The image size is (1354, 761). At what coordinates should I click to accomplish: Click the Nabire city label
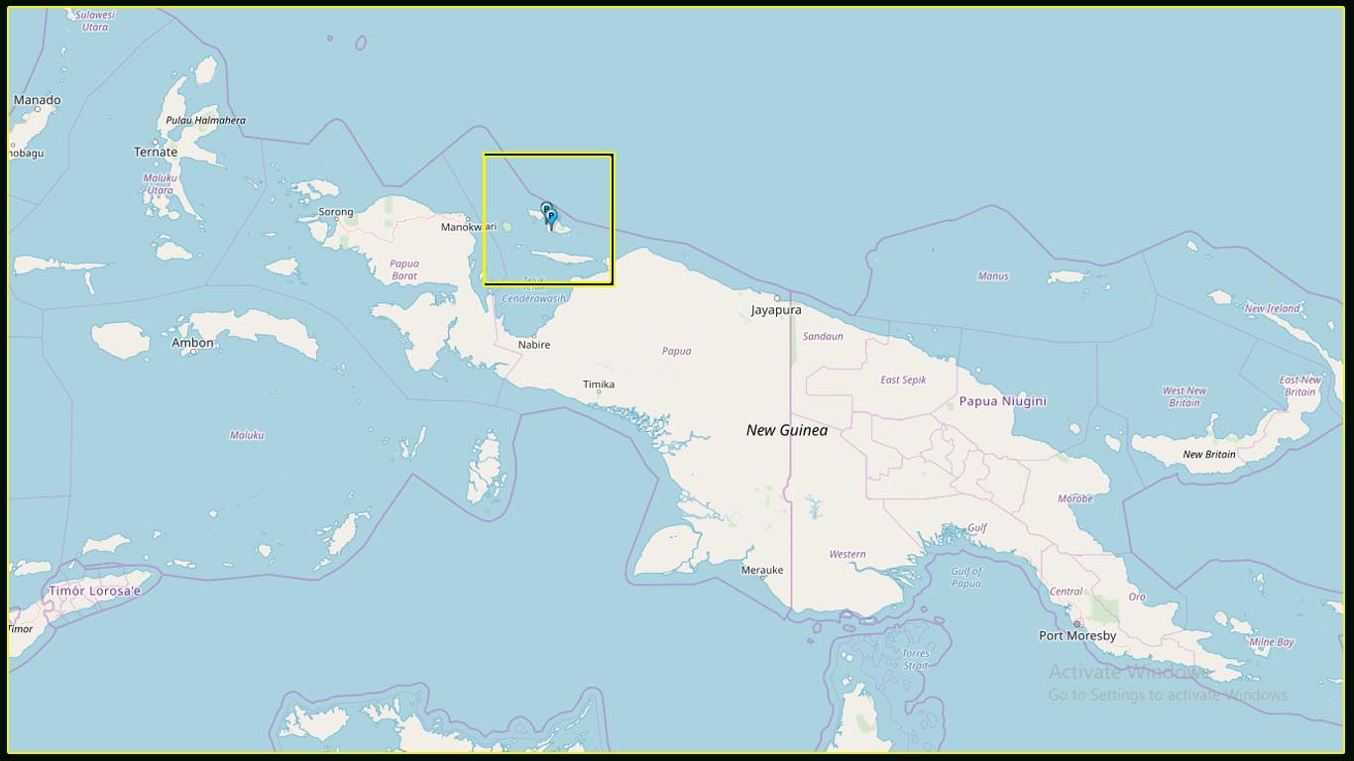click(x=533, y=344)
